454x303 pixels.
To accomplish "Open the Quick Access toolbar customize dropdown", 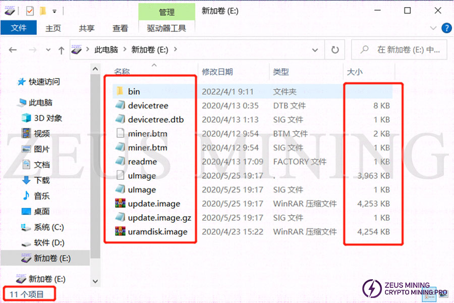I will [x=54, y=11].
